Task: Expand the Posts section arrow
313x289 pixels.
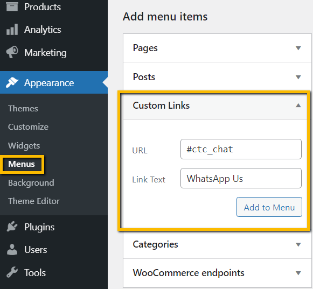Action: [298, 77]
